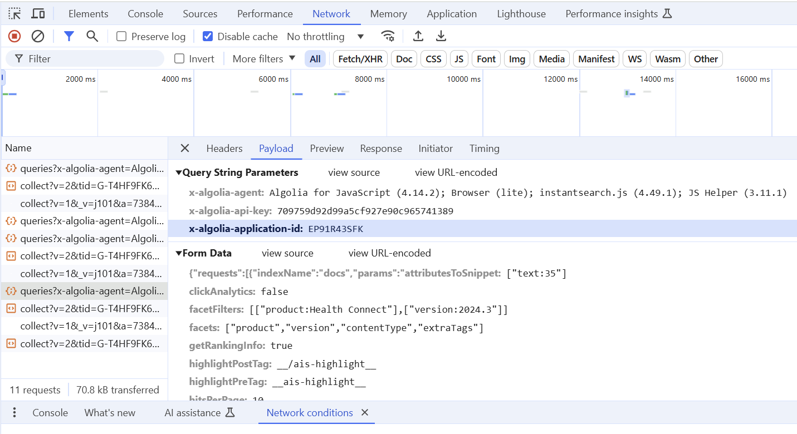797x434 pixels.
Task: Focus the Filter text input
Action: [85, 58]
